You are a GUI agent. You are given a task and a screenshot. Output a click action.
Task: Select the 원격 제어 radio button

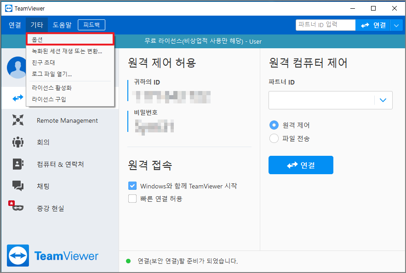coord(274,125)
